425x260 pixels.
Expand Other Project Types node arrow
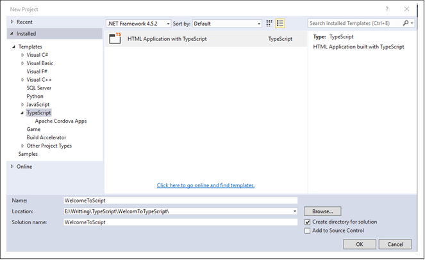click(x=22, y=146)
